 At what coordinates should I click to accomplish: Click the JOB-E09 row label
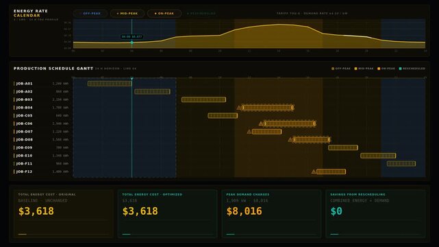point(24,148)
